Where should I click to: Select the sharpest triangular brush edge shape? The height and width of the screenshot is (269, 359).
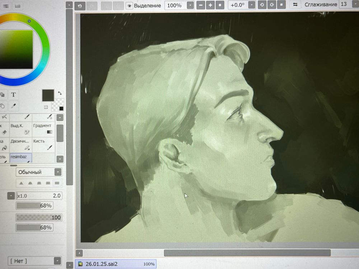pyautogui.click(x=21, y=183)
